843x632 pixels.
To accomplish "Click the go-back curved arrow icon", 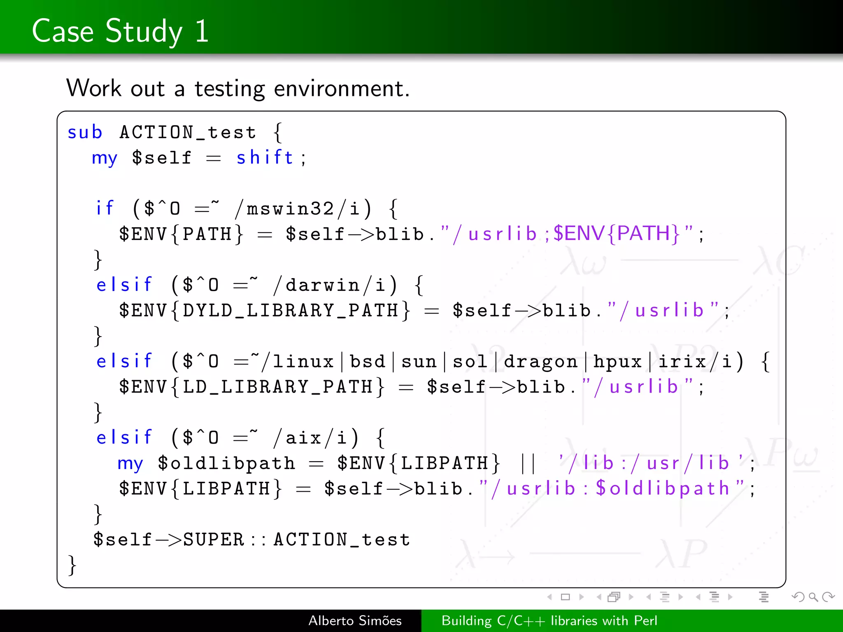I will point(798,597).
